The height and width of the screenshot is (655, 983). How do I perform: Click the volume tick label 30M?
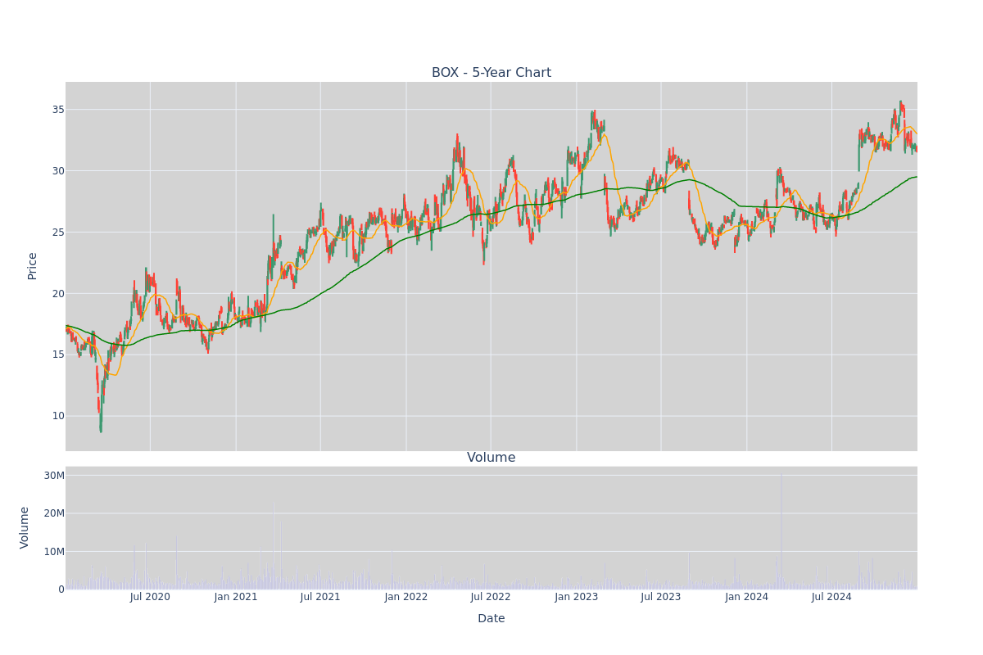click(x=54, y=476)
